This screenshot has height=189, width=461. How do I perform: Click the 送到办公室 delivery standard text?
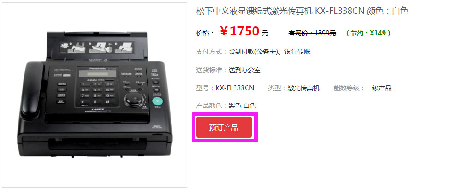tap(244, 70)
